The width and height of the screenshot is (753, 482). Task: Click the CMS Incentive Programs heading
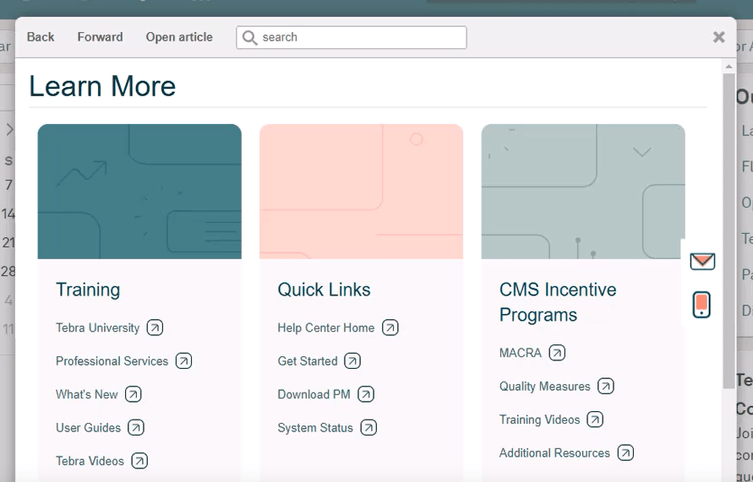(558, 302)
